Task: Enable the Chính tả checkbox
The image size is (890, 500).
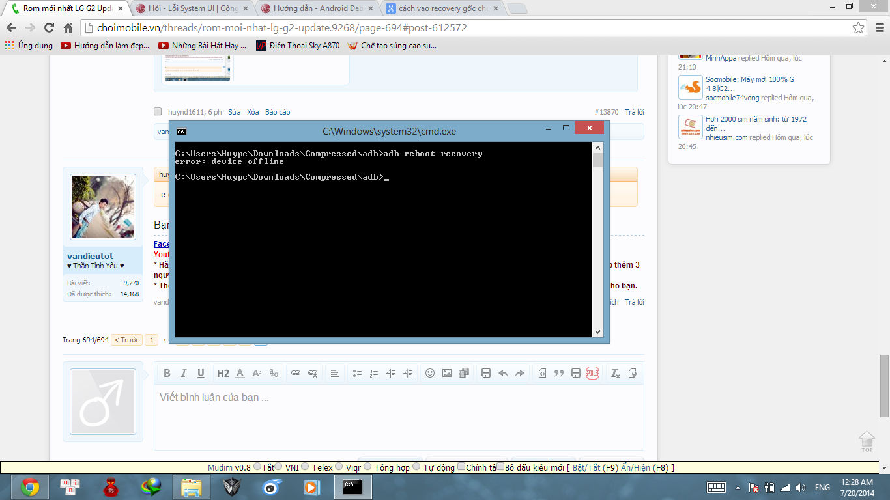Action: point(461,467)
